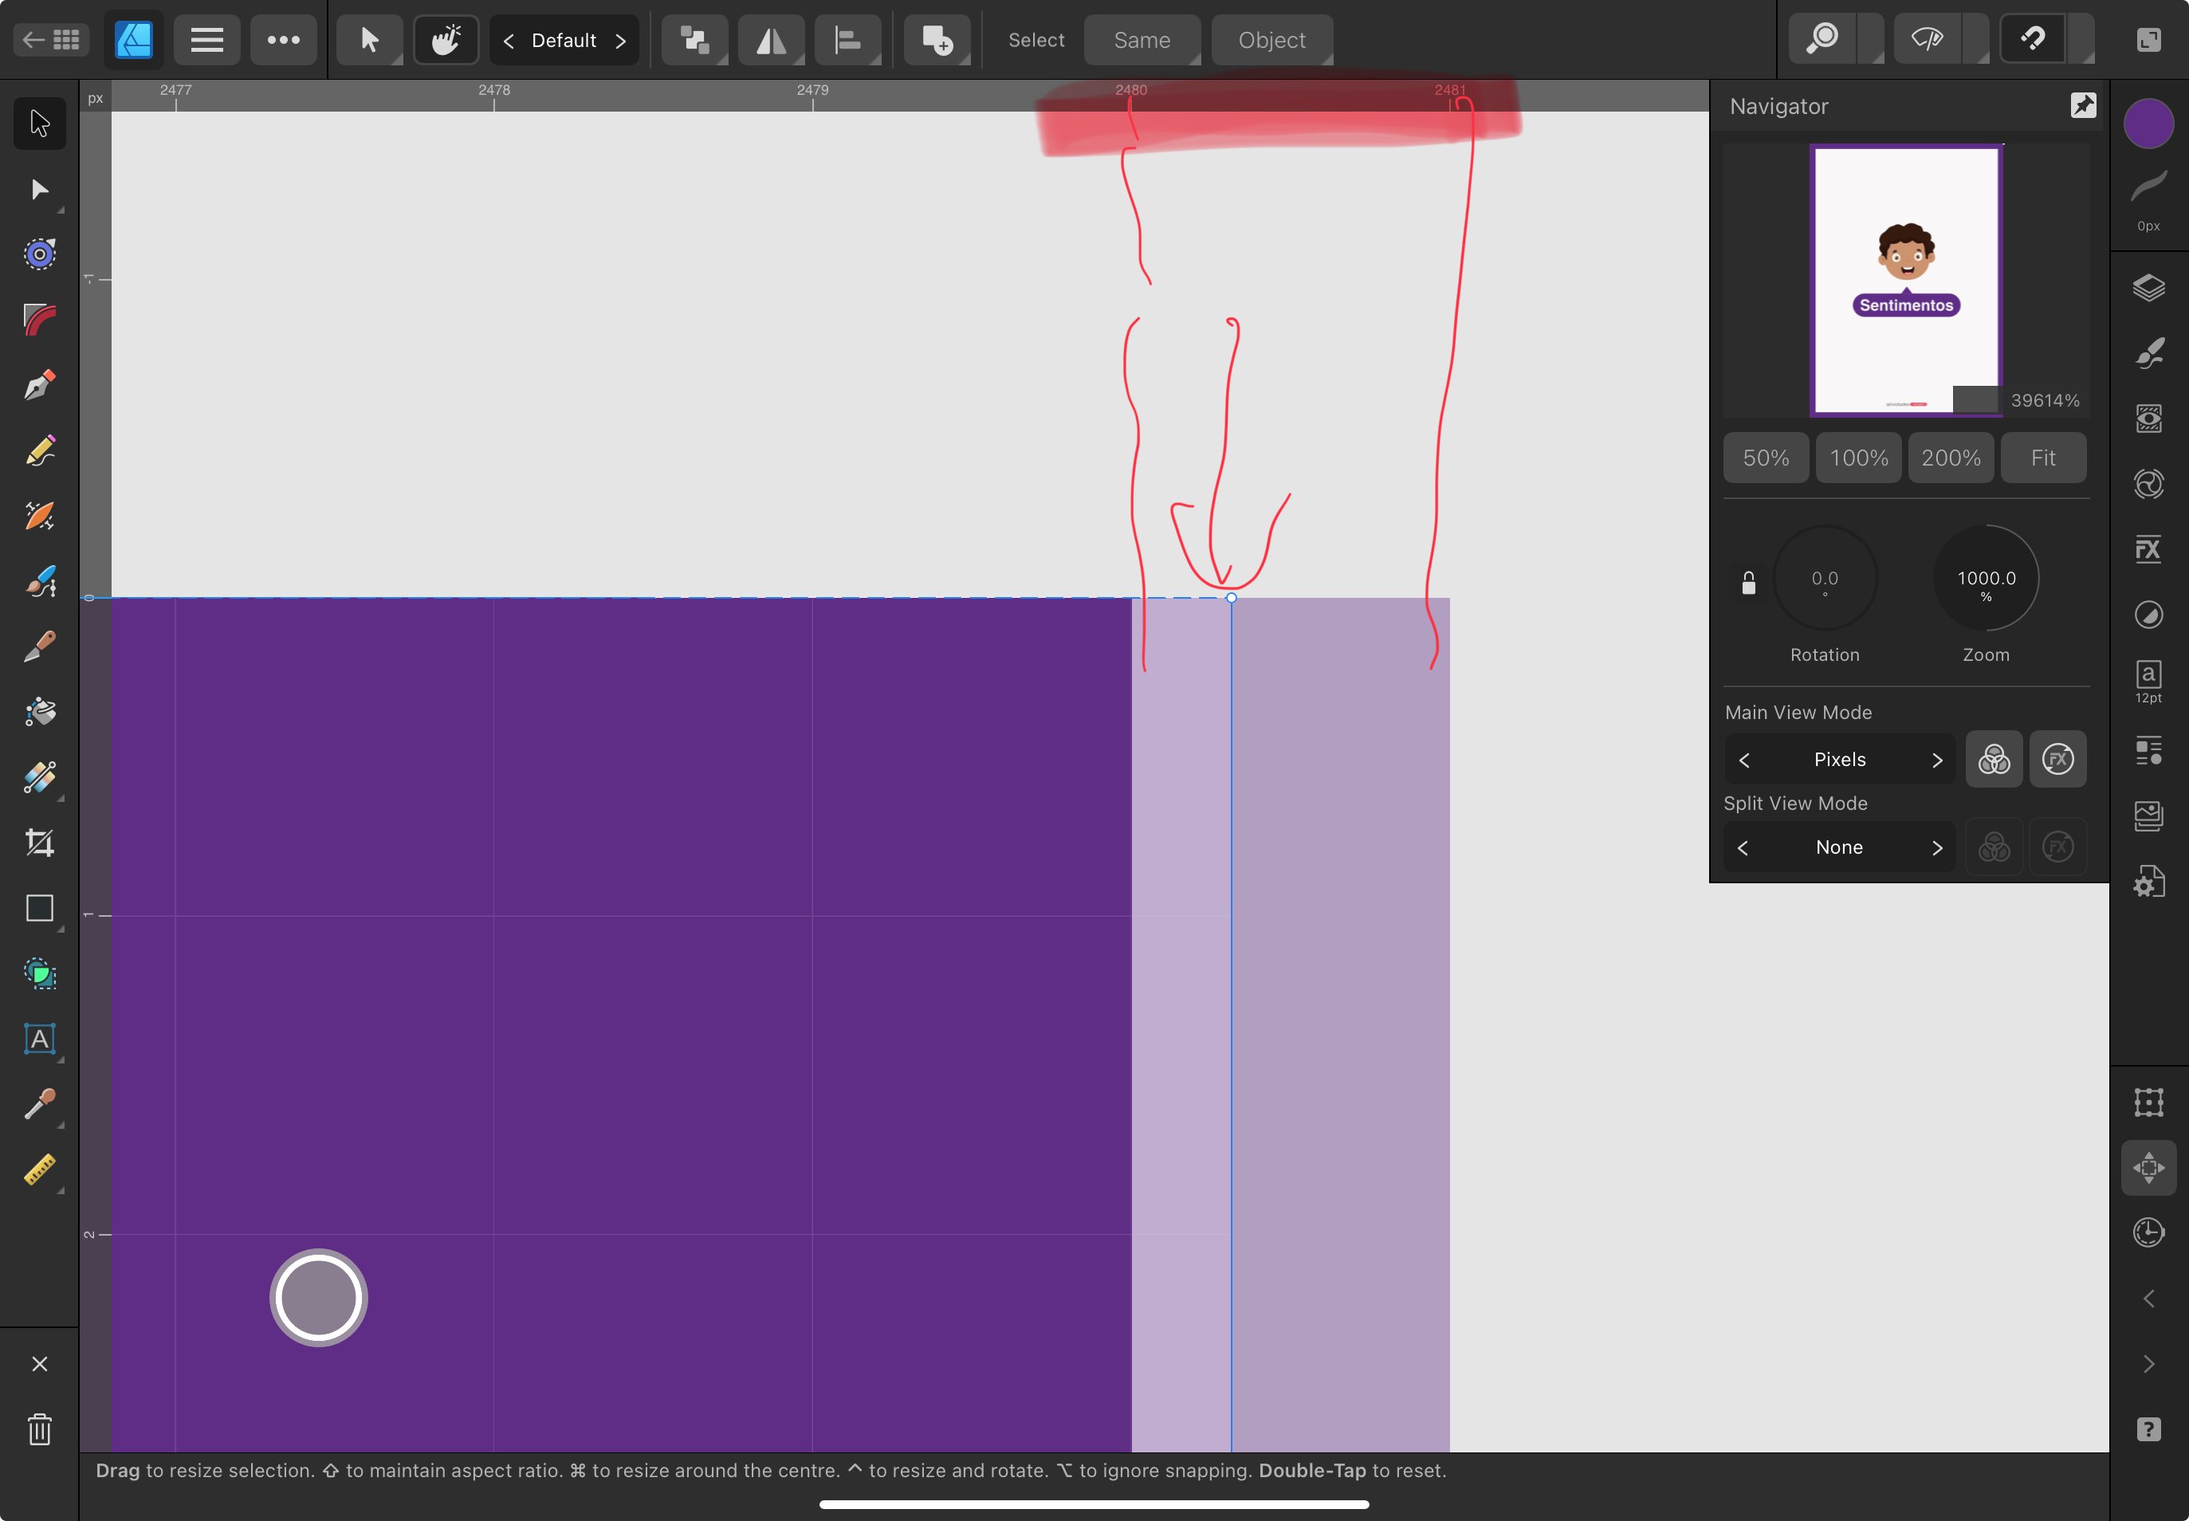The image size is (2189, 1521).
Task: Click the purple fill colour swatch
Action: tap(2148, 124)
